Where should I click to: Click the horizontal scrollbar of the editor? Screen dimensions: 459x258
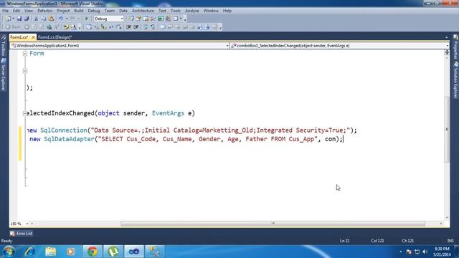[x=273, y=224]
